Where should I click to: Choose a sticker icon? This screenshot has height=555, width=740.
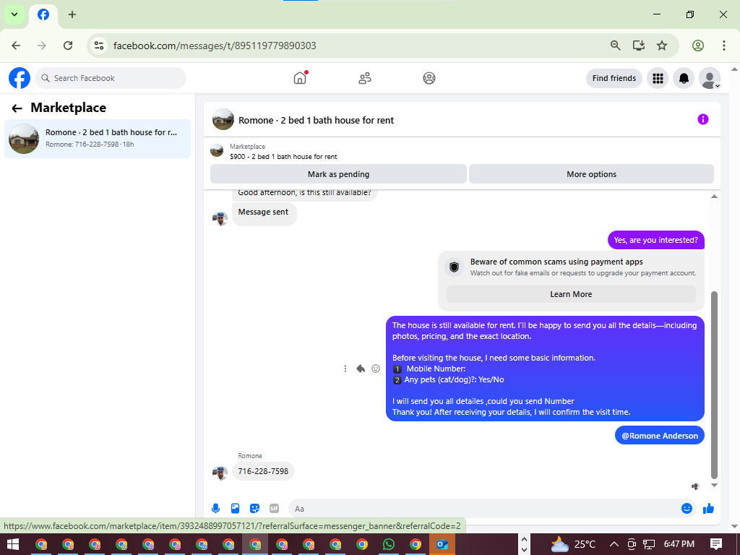click(254, 508)
